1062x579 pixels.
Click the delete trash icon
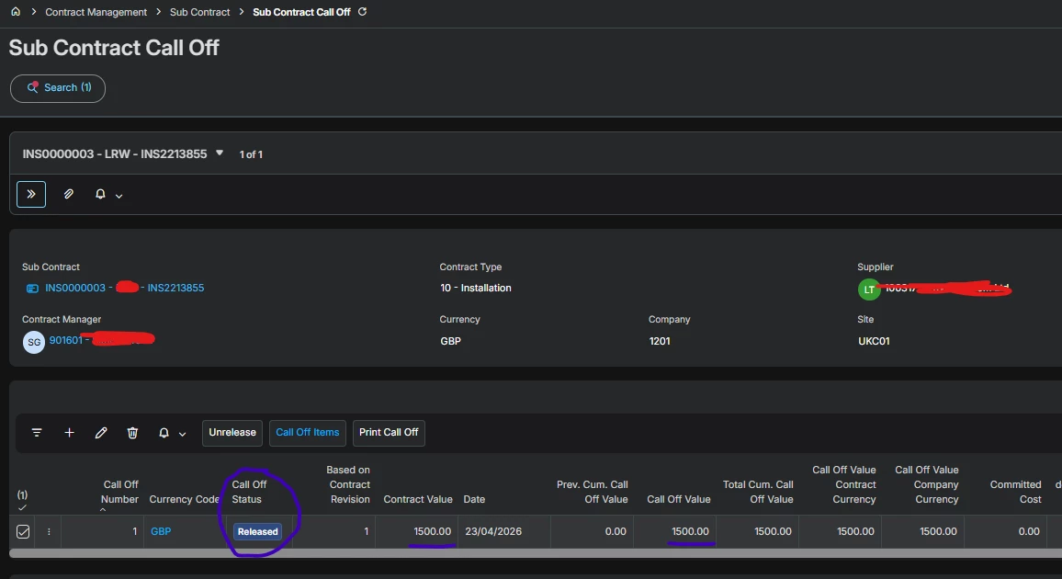pyautogui.click(x=132, y=433)
